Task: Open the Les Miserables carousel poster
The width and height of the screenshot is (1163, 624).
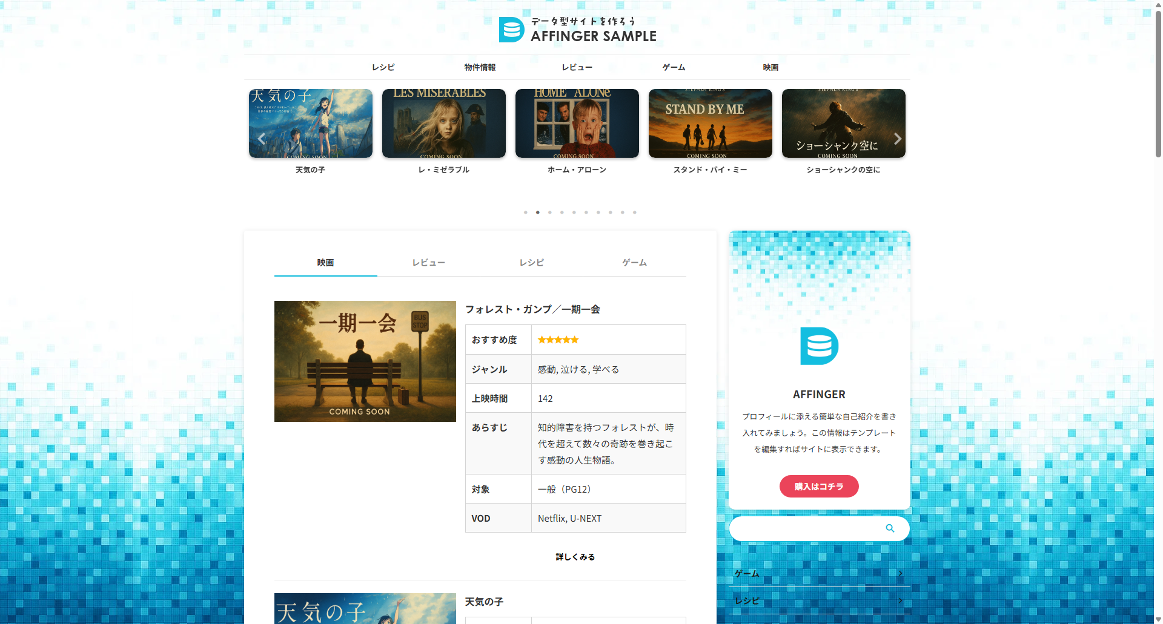Action: (x=444, y=123)
